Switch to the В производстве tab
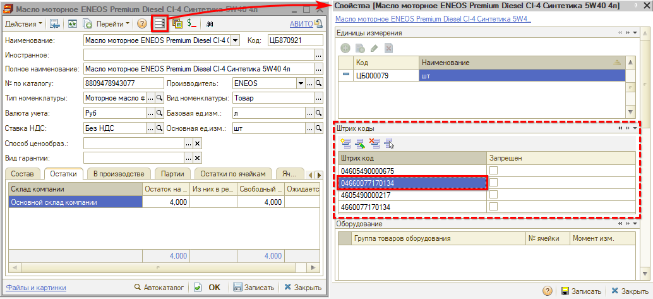 click(119, 173)
